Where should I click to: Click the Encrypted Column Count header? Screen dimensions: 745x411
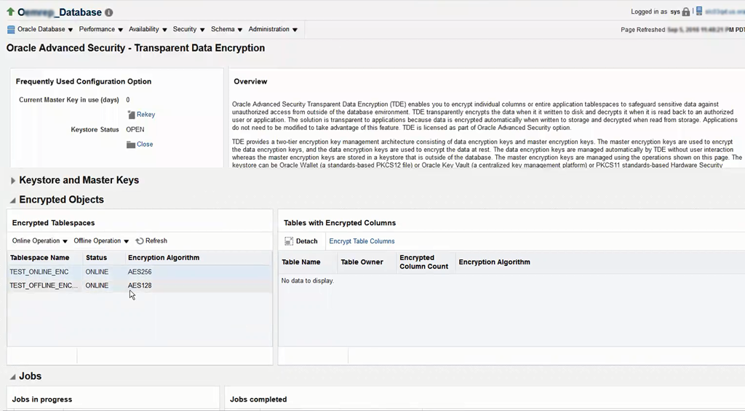424,261
